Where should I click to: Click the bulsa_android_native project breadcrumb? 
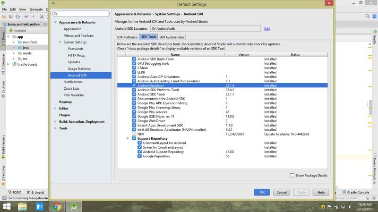click(x=23, y=24)
